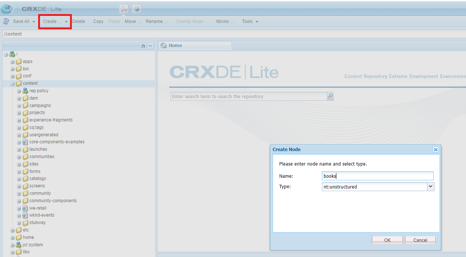466x257 pixels.
Task: Select the cq:tags tree node
Action: pyautogui.click(x=37, y=127)
